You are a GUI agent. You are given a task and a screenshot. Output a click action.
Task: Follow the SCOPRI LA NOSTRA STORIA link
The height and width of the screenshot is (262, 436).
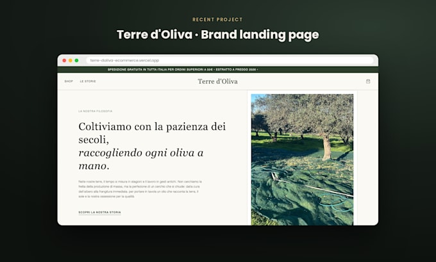99,212
